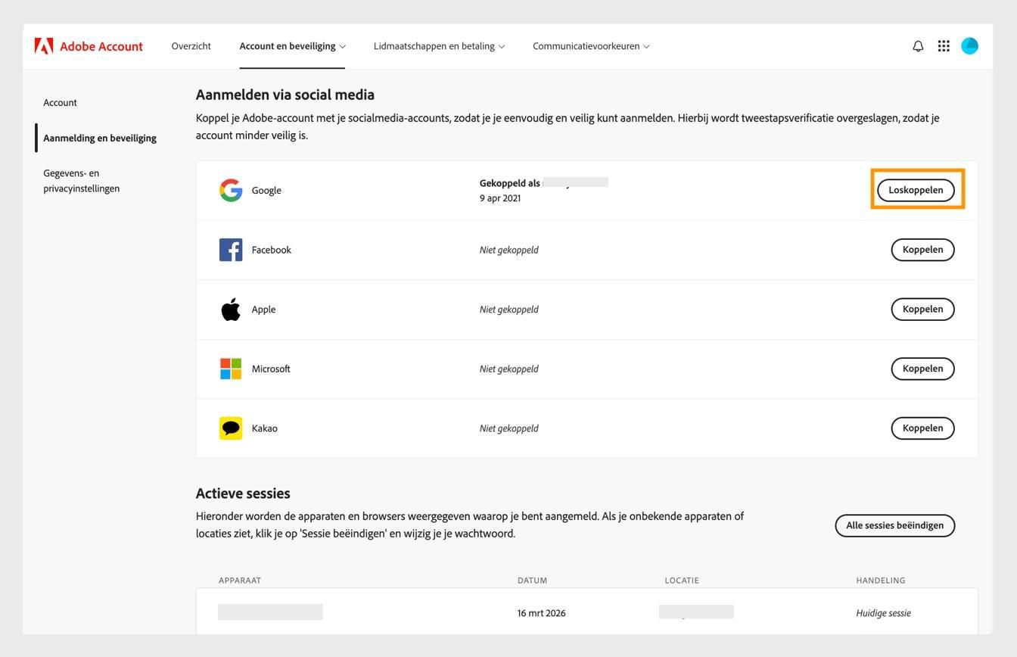Click the Facebook logo icon
The width and height of the screenshot is (1017, 657).
click(231, 250)
